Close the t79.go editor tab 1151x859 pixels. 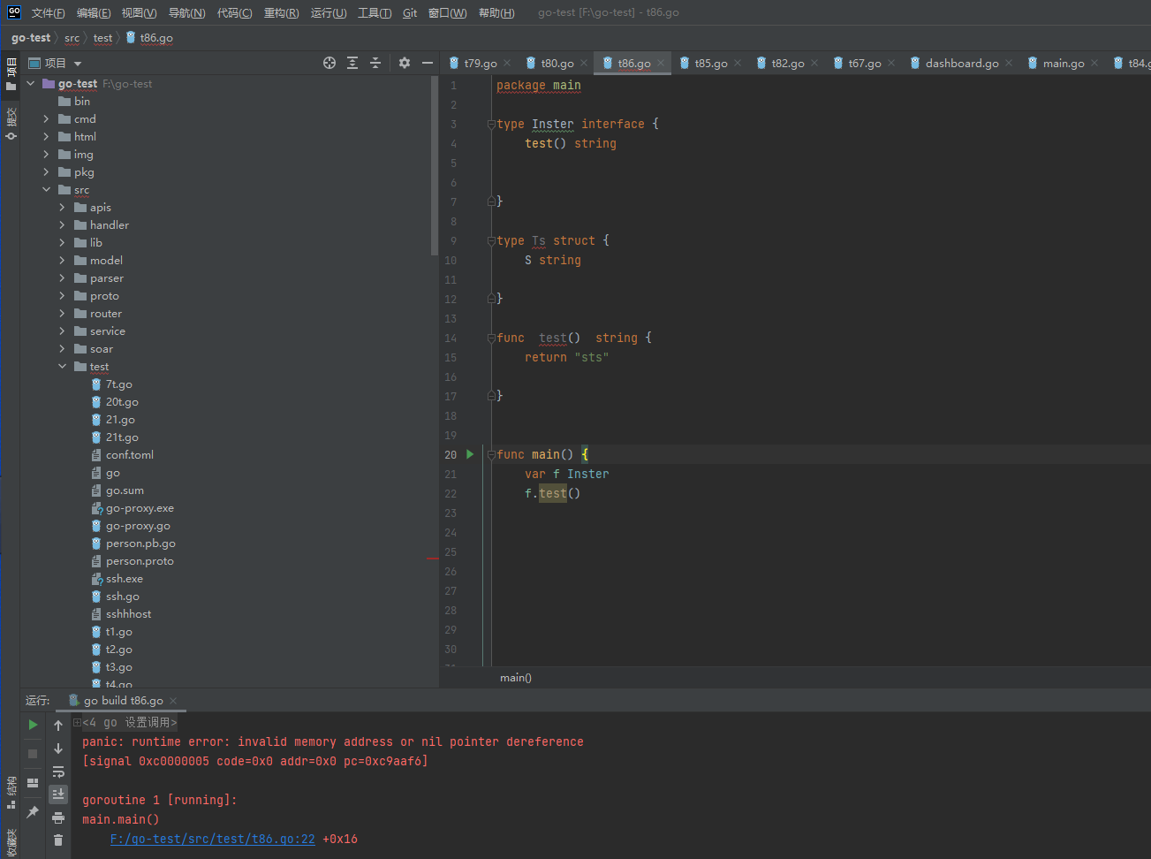point(507,63)
